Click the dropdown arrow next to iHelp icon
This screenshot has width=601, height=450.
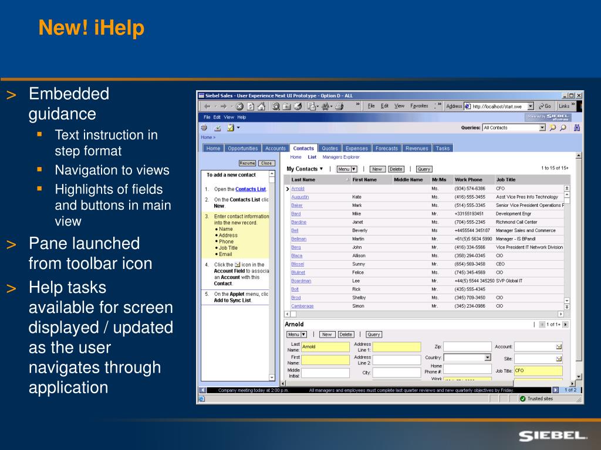[238, 128]
